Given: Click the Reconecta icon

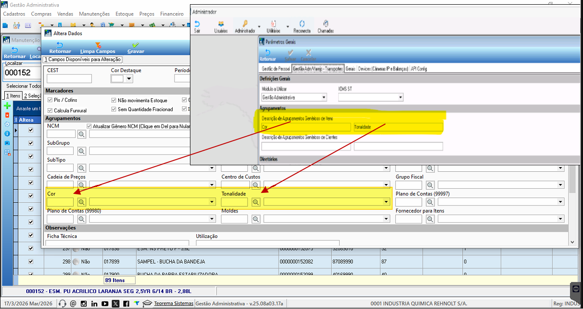Looking at the screenshot, I should tap(302, 25).
